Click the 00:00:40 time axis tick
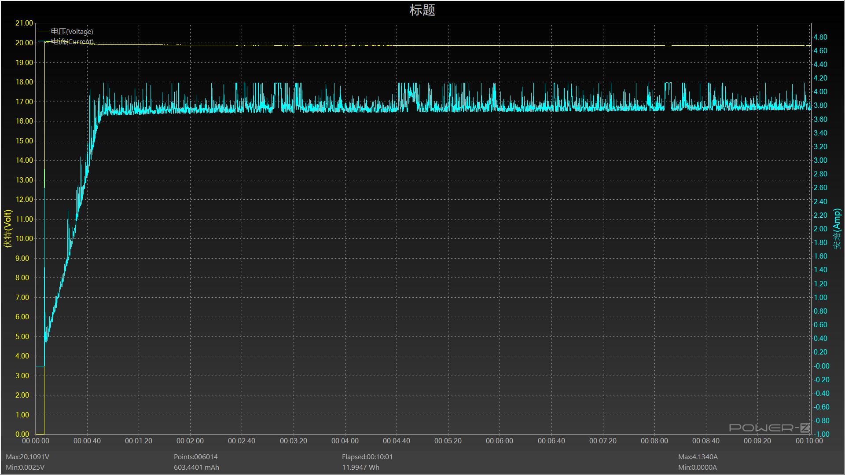Screen dimensions: 845x475 pyautogui.click(x=87, y=441)
